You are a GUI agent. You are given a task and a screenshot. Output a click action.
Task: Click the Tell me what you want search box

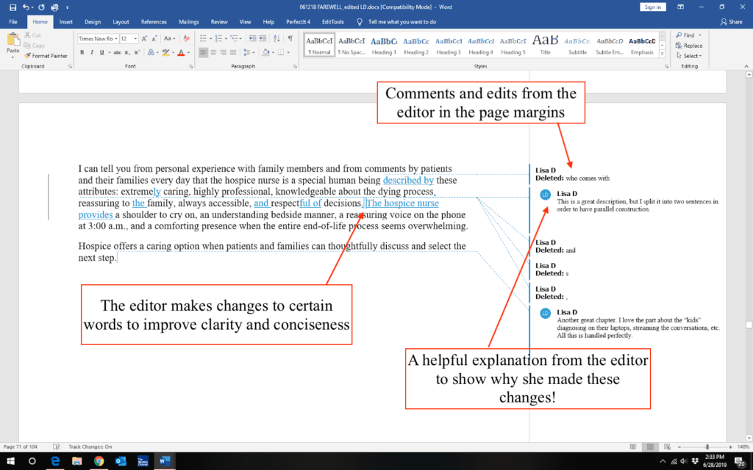402,21
